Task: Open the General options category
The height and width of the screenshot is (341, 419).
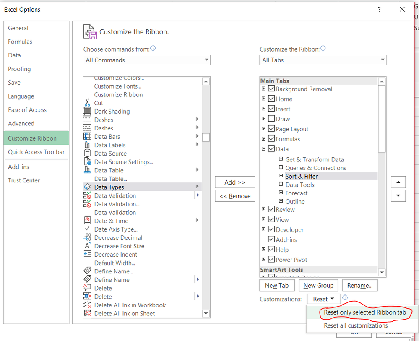Action: (x=36, y=28)
